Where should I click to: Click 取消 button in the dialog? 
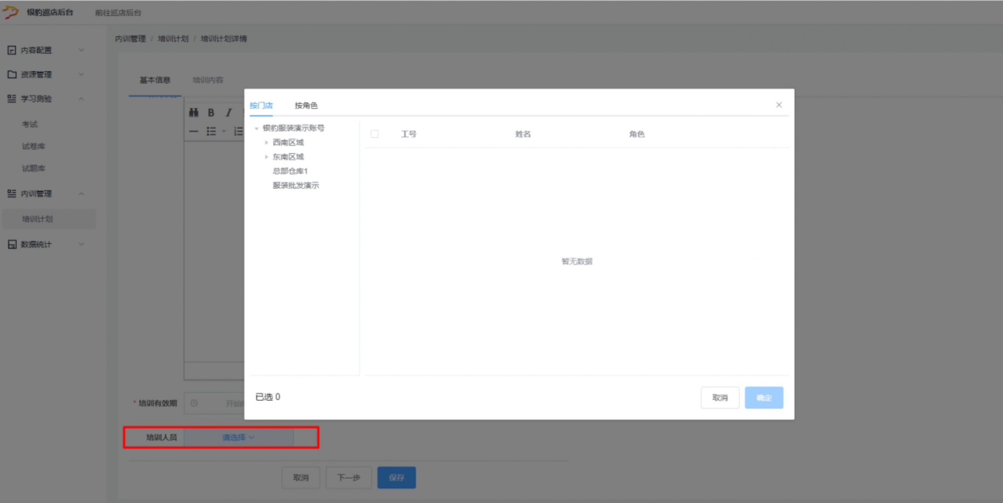tap(719, 398)
